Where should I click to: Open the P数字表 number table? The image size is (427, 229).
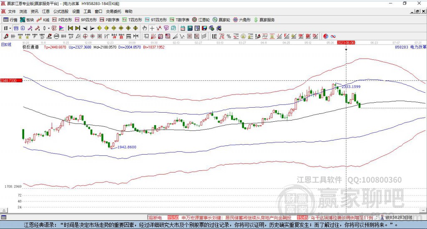(109, 20)
